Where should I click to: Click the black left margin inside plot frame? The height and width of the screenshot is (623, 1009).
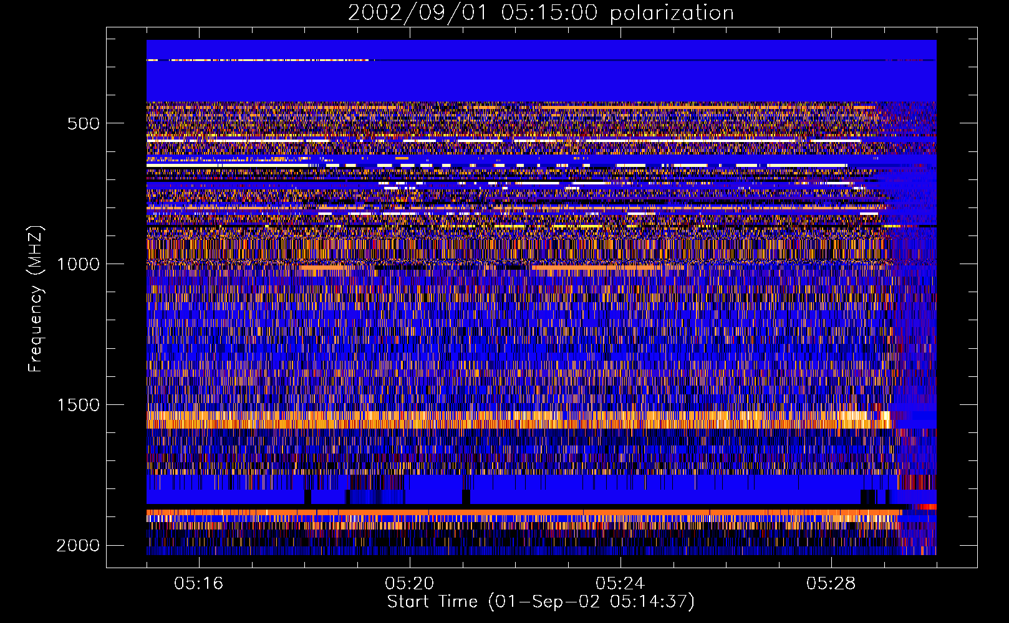pyautogui.click(x=126, y=299)
